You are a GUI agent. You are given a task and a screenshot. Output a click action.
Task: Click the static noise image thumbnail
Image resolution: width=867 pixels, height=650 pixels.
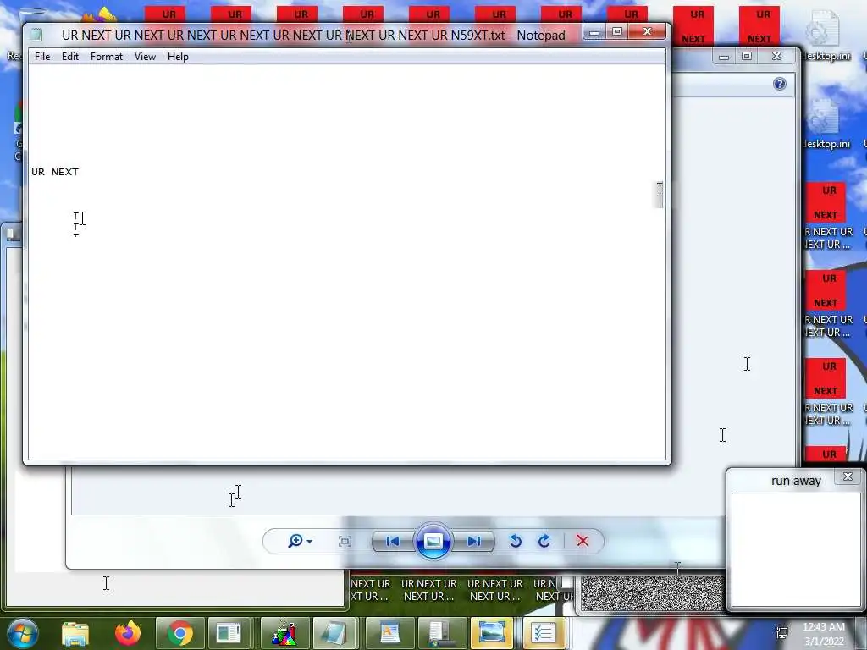pyautogui.click(x=652, y=593)
